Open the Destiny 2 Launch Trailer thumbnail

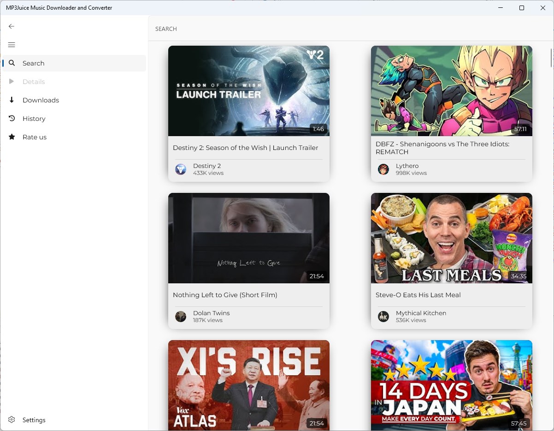pos(249,91)
